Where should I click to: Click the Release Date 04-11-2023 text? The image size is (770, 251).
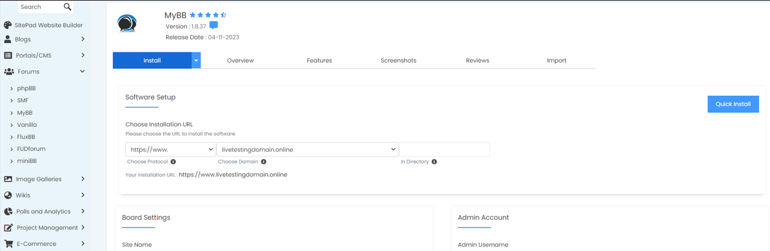point(202,37)
